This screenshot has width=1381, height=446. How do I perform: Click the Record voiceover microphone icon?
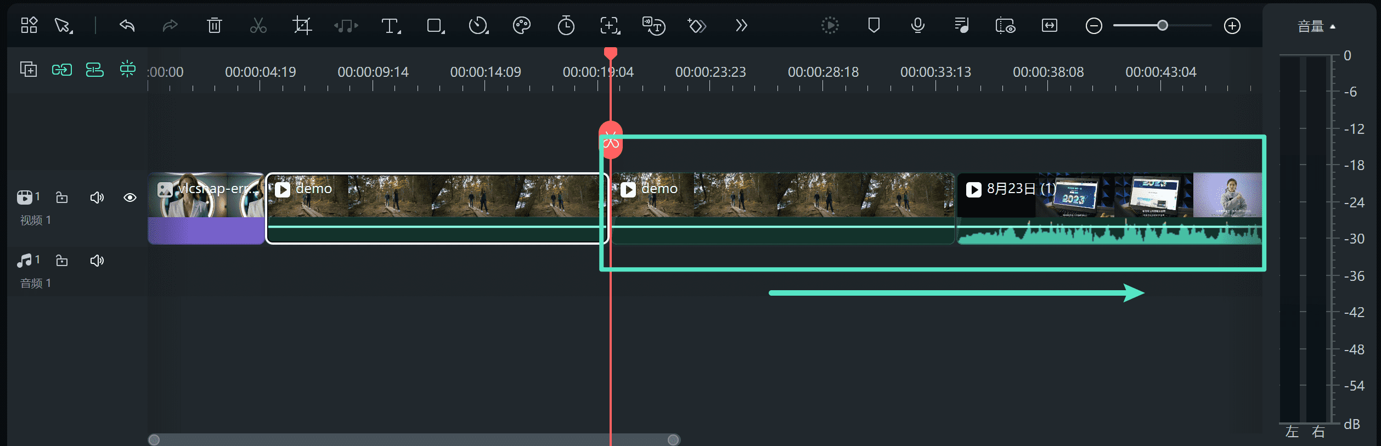(x=917, y=25)
